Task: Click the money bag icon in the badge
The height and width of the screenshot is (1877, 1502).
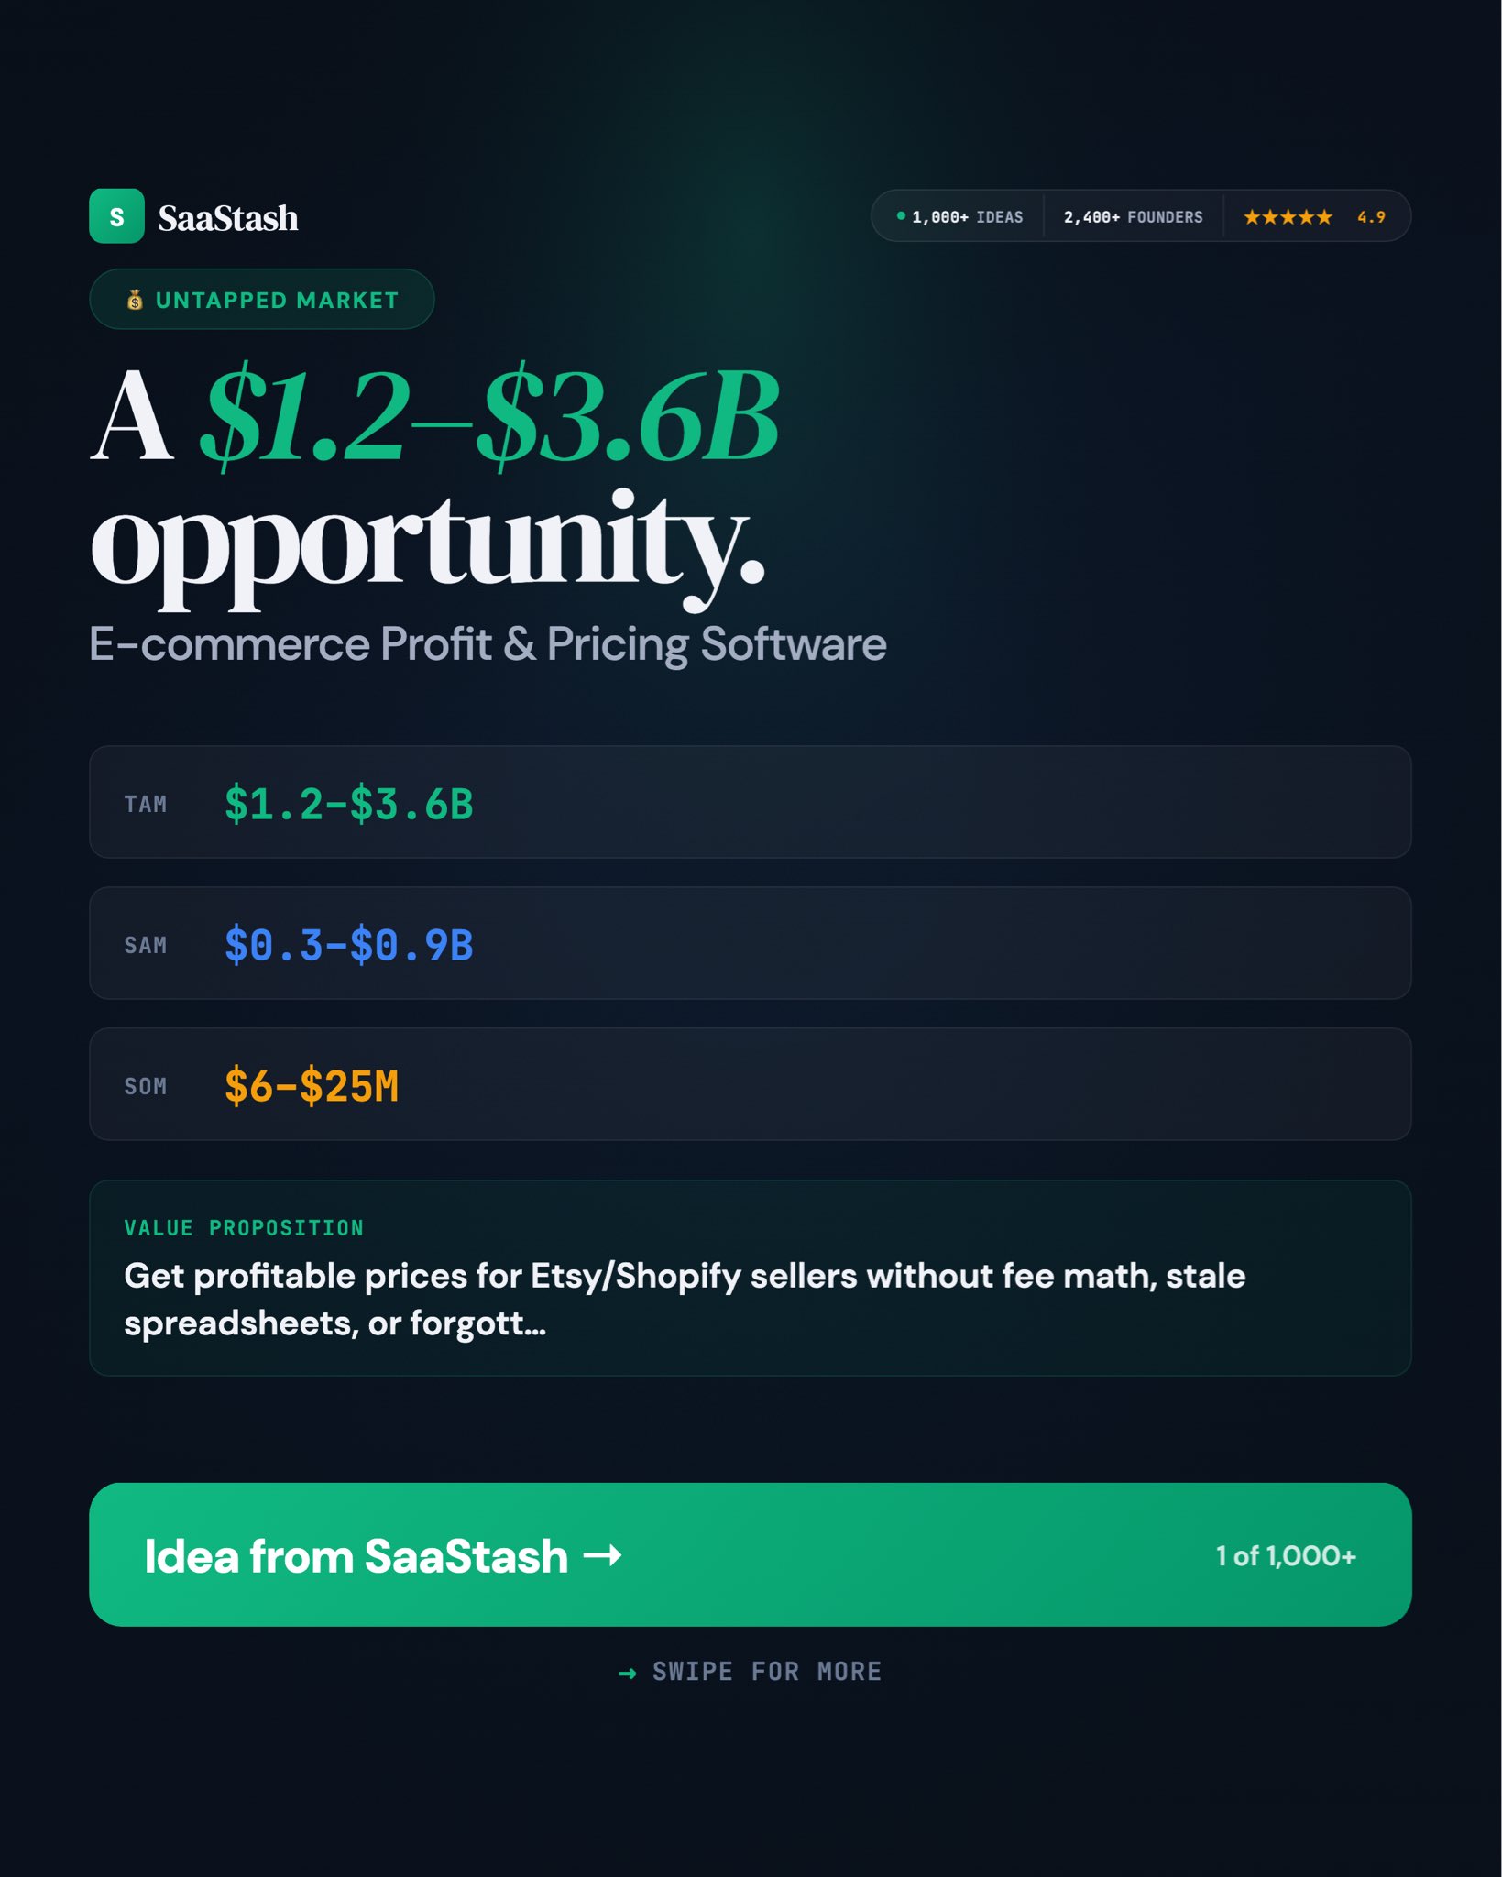Action: [135, 300]
